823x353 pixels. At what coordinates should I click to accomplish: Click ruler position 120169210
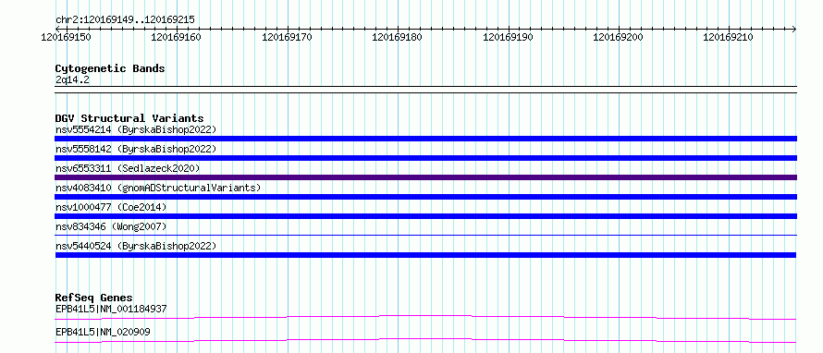728,37
